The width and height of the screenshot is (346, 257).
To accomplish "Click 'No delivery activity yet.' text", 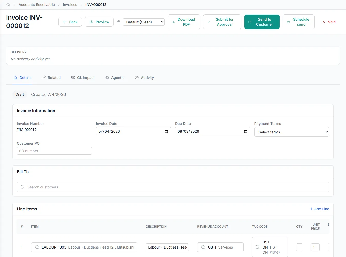I will pyautogui.click(x=31, y=59).
